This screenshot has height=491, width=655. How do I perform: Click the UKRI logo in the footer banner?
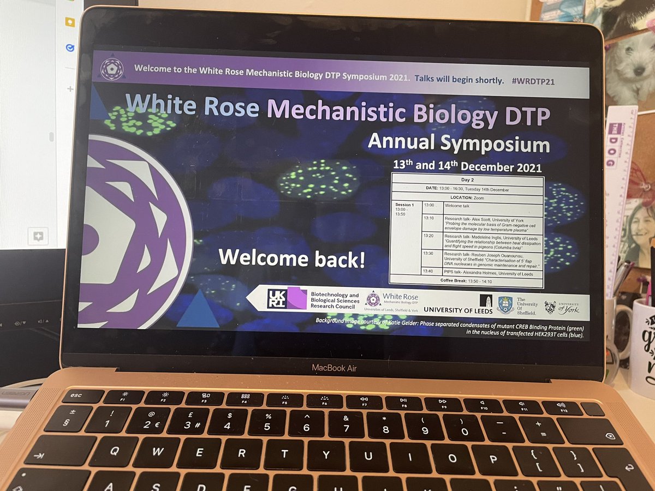click(x=276, y=299)
